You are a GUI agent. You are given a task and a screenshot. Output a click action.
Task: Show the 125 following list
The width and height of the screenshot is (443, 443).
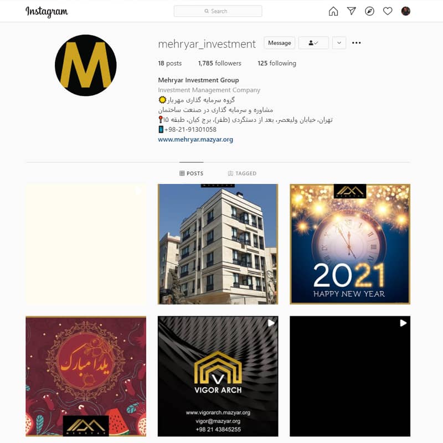[x=277, y=63]
